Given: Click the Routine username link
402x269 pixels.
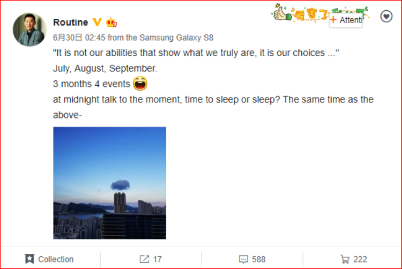Looking at the screenshot, I should click(71, 23).
